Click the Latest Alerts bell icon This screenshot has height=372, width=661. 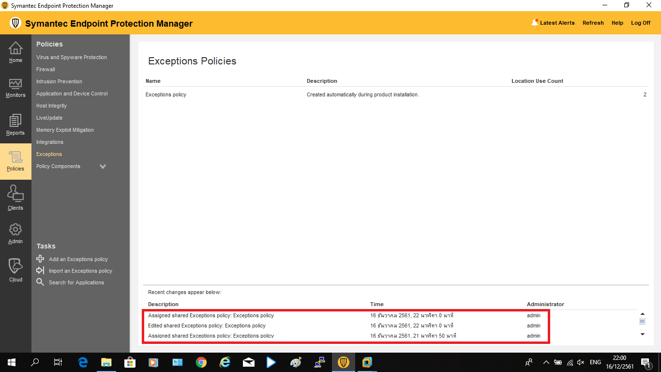coord(535,22)
